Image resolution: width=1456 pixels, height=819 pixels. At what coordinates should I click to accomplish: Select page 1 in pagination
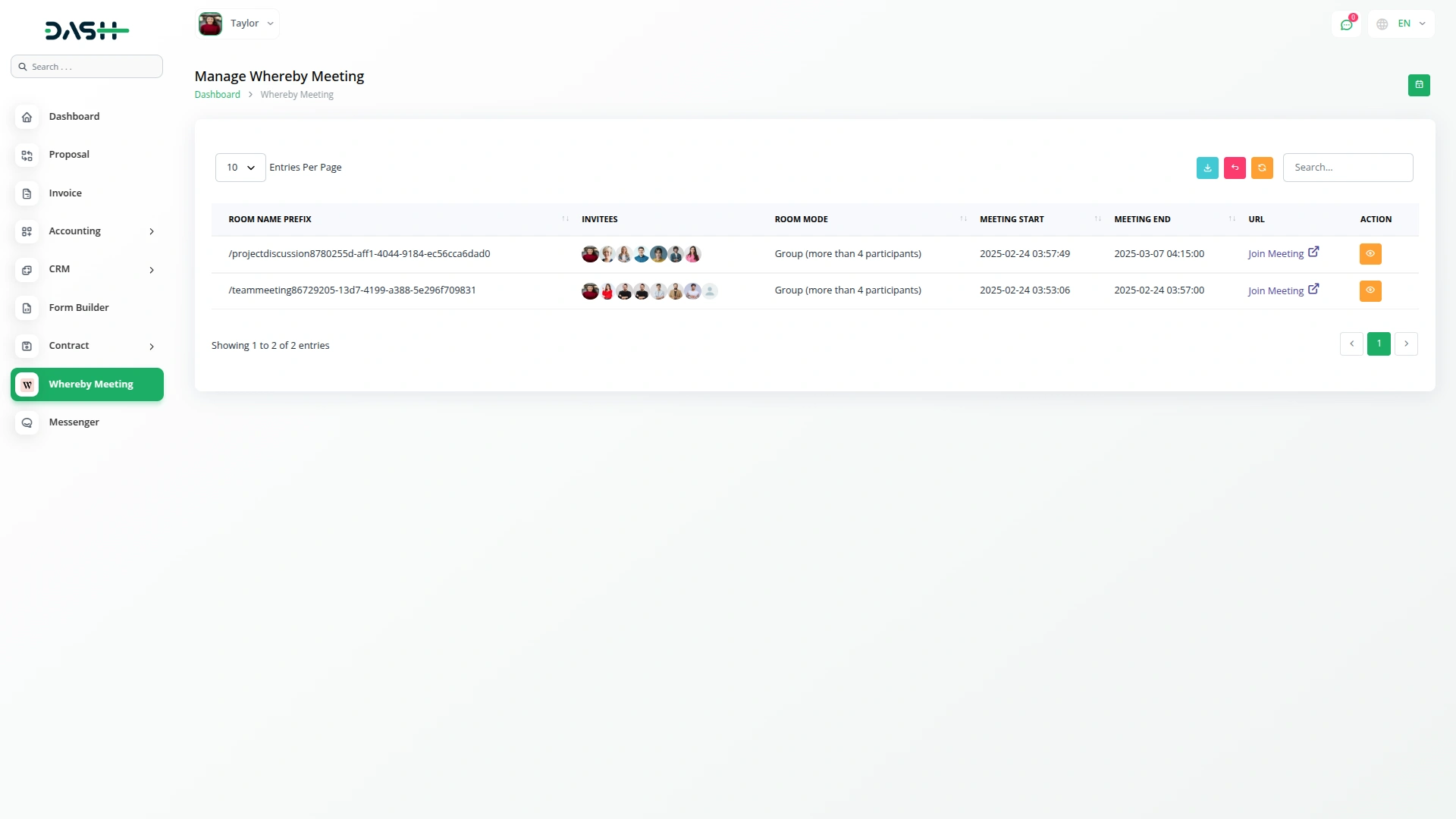click(1379, 344)
